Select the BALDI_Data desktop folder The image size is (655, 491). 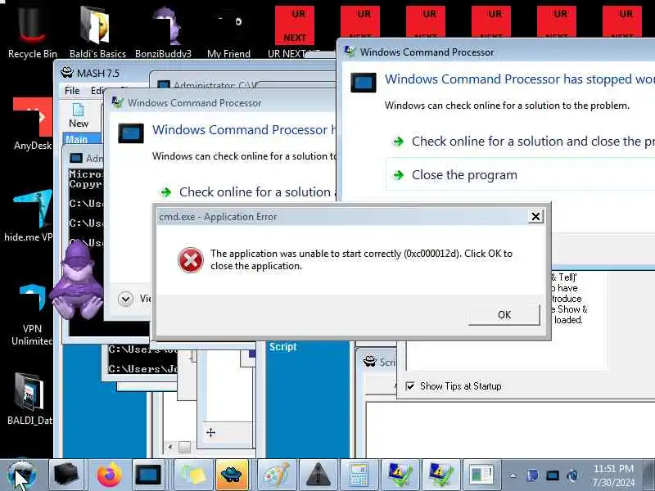29,399
